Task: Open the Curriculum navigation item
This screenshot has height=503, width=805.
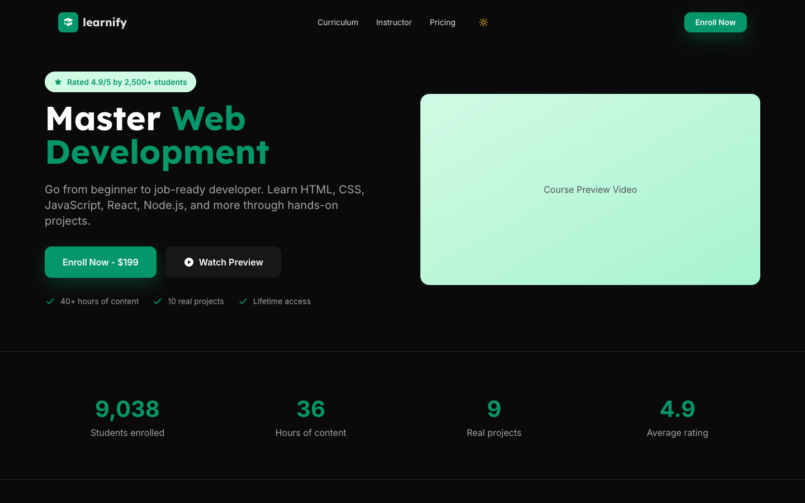Action: 338,22
